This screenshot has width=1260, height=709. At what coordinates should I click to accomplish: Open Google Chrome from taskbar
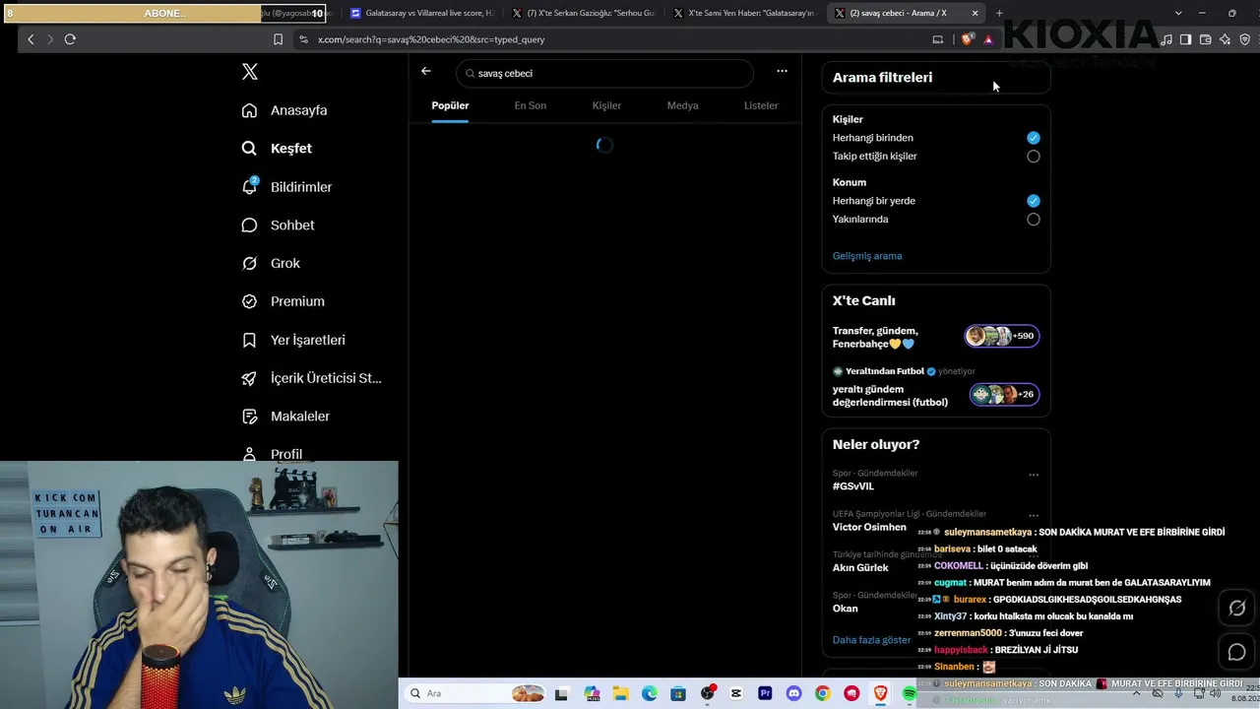[x=823, y=694]
